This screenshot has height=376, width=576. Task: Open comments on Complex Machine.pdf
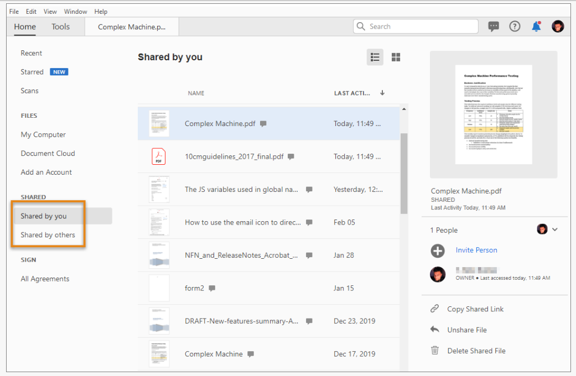(263, 124)
